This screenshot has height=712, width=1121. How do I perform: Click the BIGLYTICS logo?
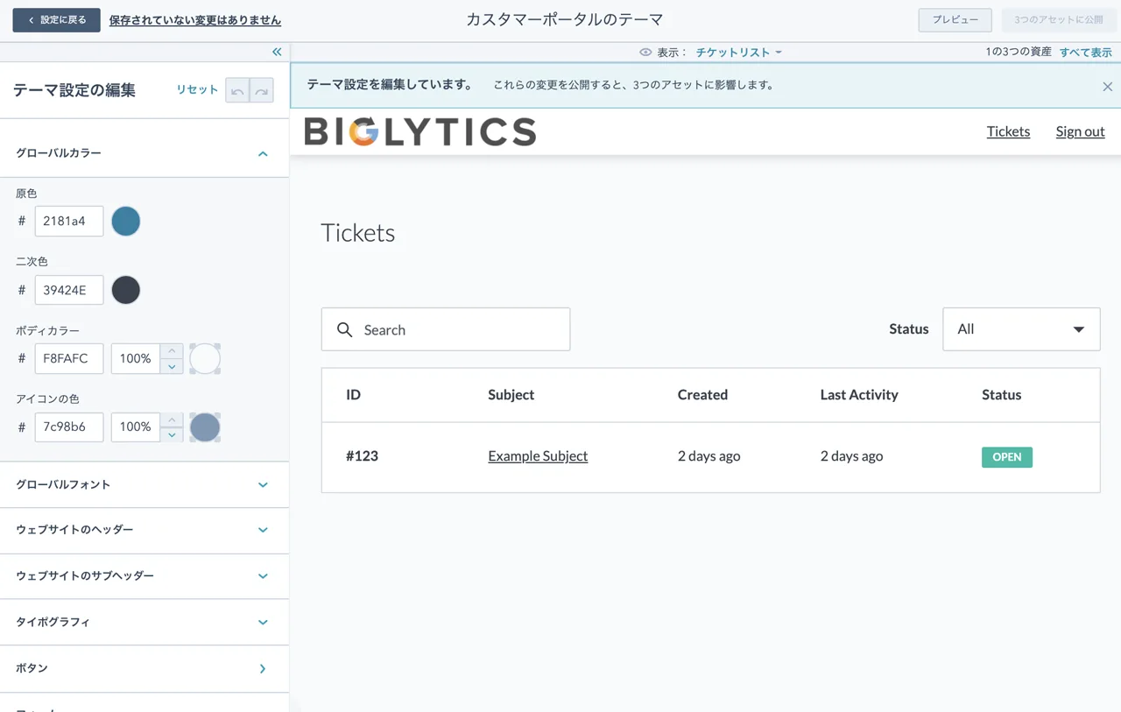coord(420,132)
